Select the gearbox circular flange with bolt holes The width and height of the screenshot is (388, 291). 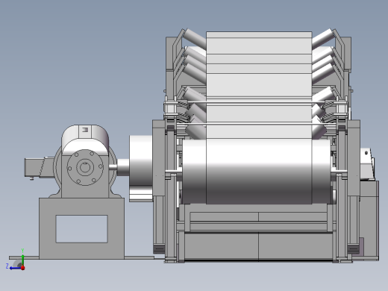[x=85, y=167]
